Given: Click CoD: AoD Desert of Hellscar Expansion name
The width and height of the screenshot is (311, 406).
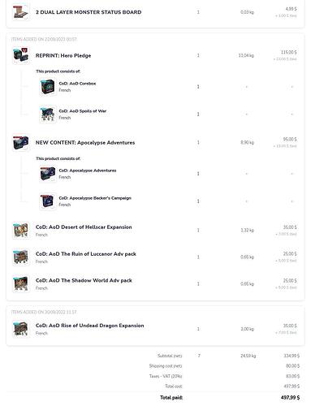Looking at the screenshot, I should (x=84, y=227).
